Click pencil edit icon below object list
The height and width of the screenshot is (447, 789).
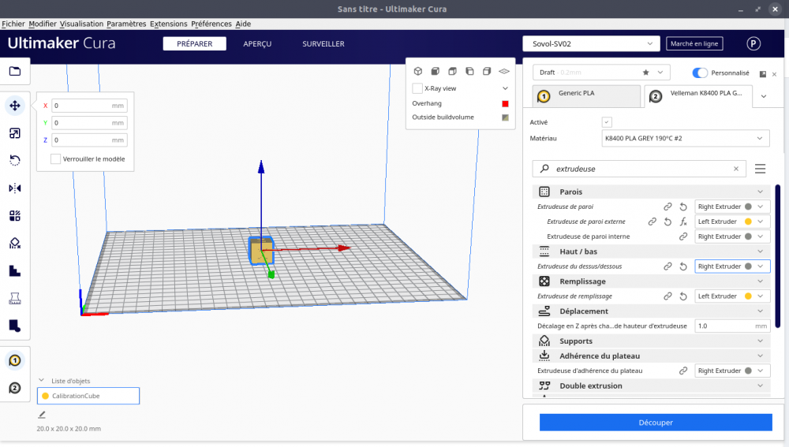point(42,415)
